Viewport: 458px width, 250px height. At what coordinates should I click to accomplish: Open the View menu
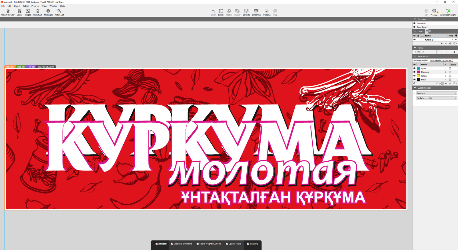click(x=45, y=6)
